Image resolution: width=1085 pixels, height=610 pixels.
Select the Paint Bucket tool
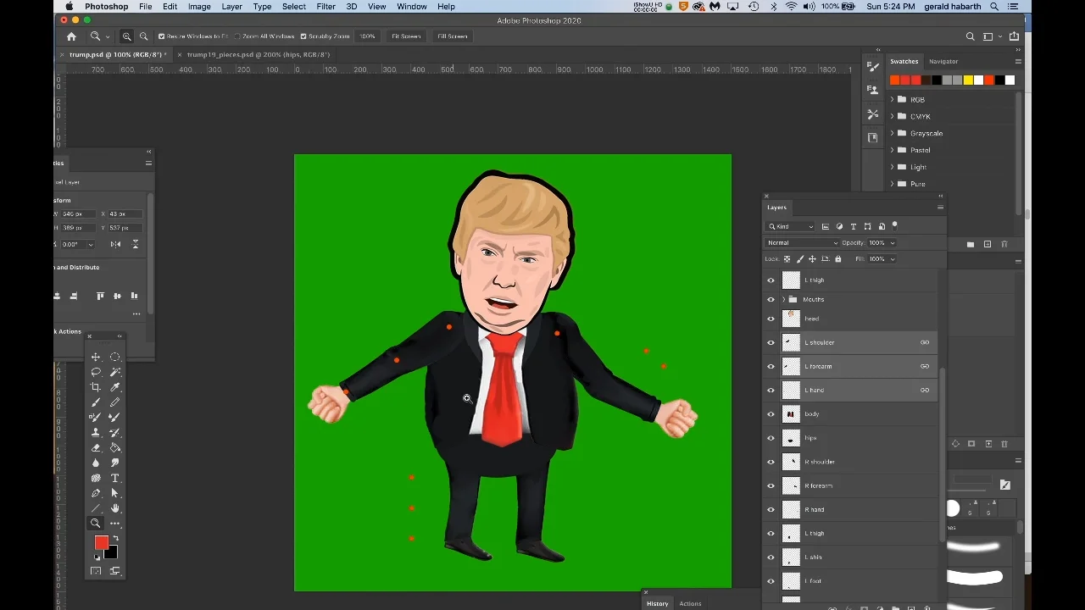[x=115, y=448]
